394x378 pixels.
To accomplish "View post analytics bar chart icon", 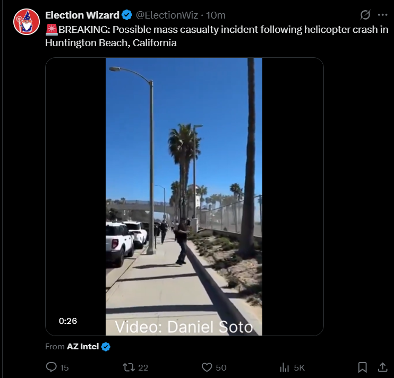I will click(x=285, y=367).
